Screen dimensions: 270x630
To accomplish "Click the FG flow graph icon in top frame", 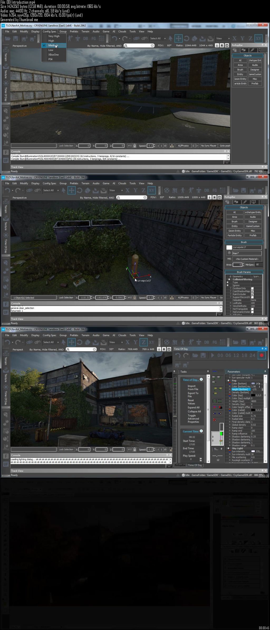I will point(94,39).
